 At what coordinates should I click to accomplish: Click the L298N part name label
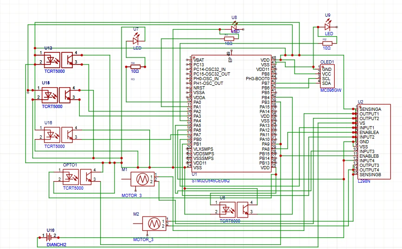point(364,181)
